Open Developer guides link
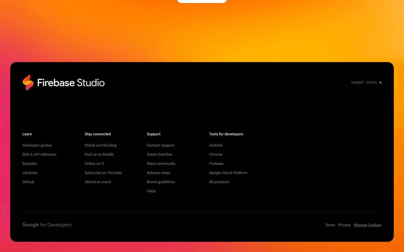Image resolution: width=404 pixels, height=252 pixels. [x=37, y=145]
